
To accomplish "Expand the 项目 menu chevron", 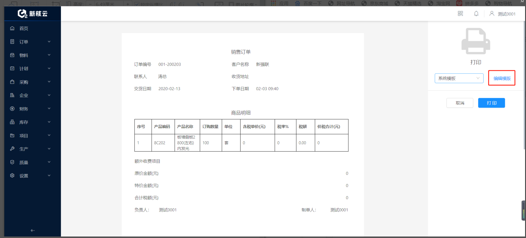I will coord(49,136).
